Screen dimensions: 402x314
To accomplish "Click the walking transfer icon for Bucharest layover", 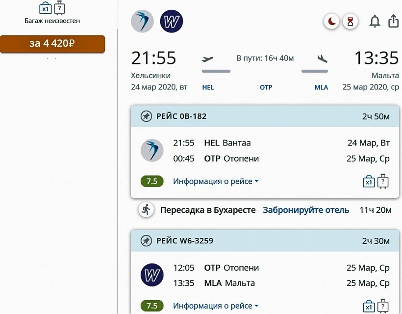I will [x=146, y=210].
